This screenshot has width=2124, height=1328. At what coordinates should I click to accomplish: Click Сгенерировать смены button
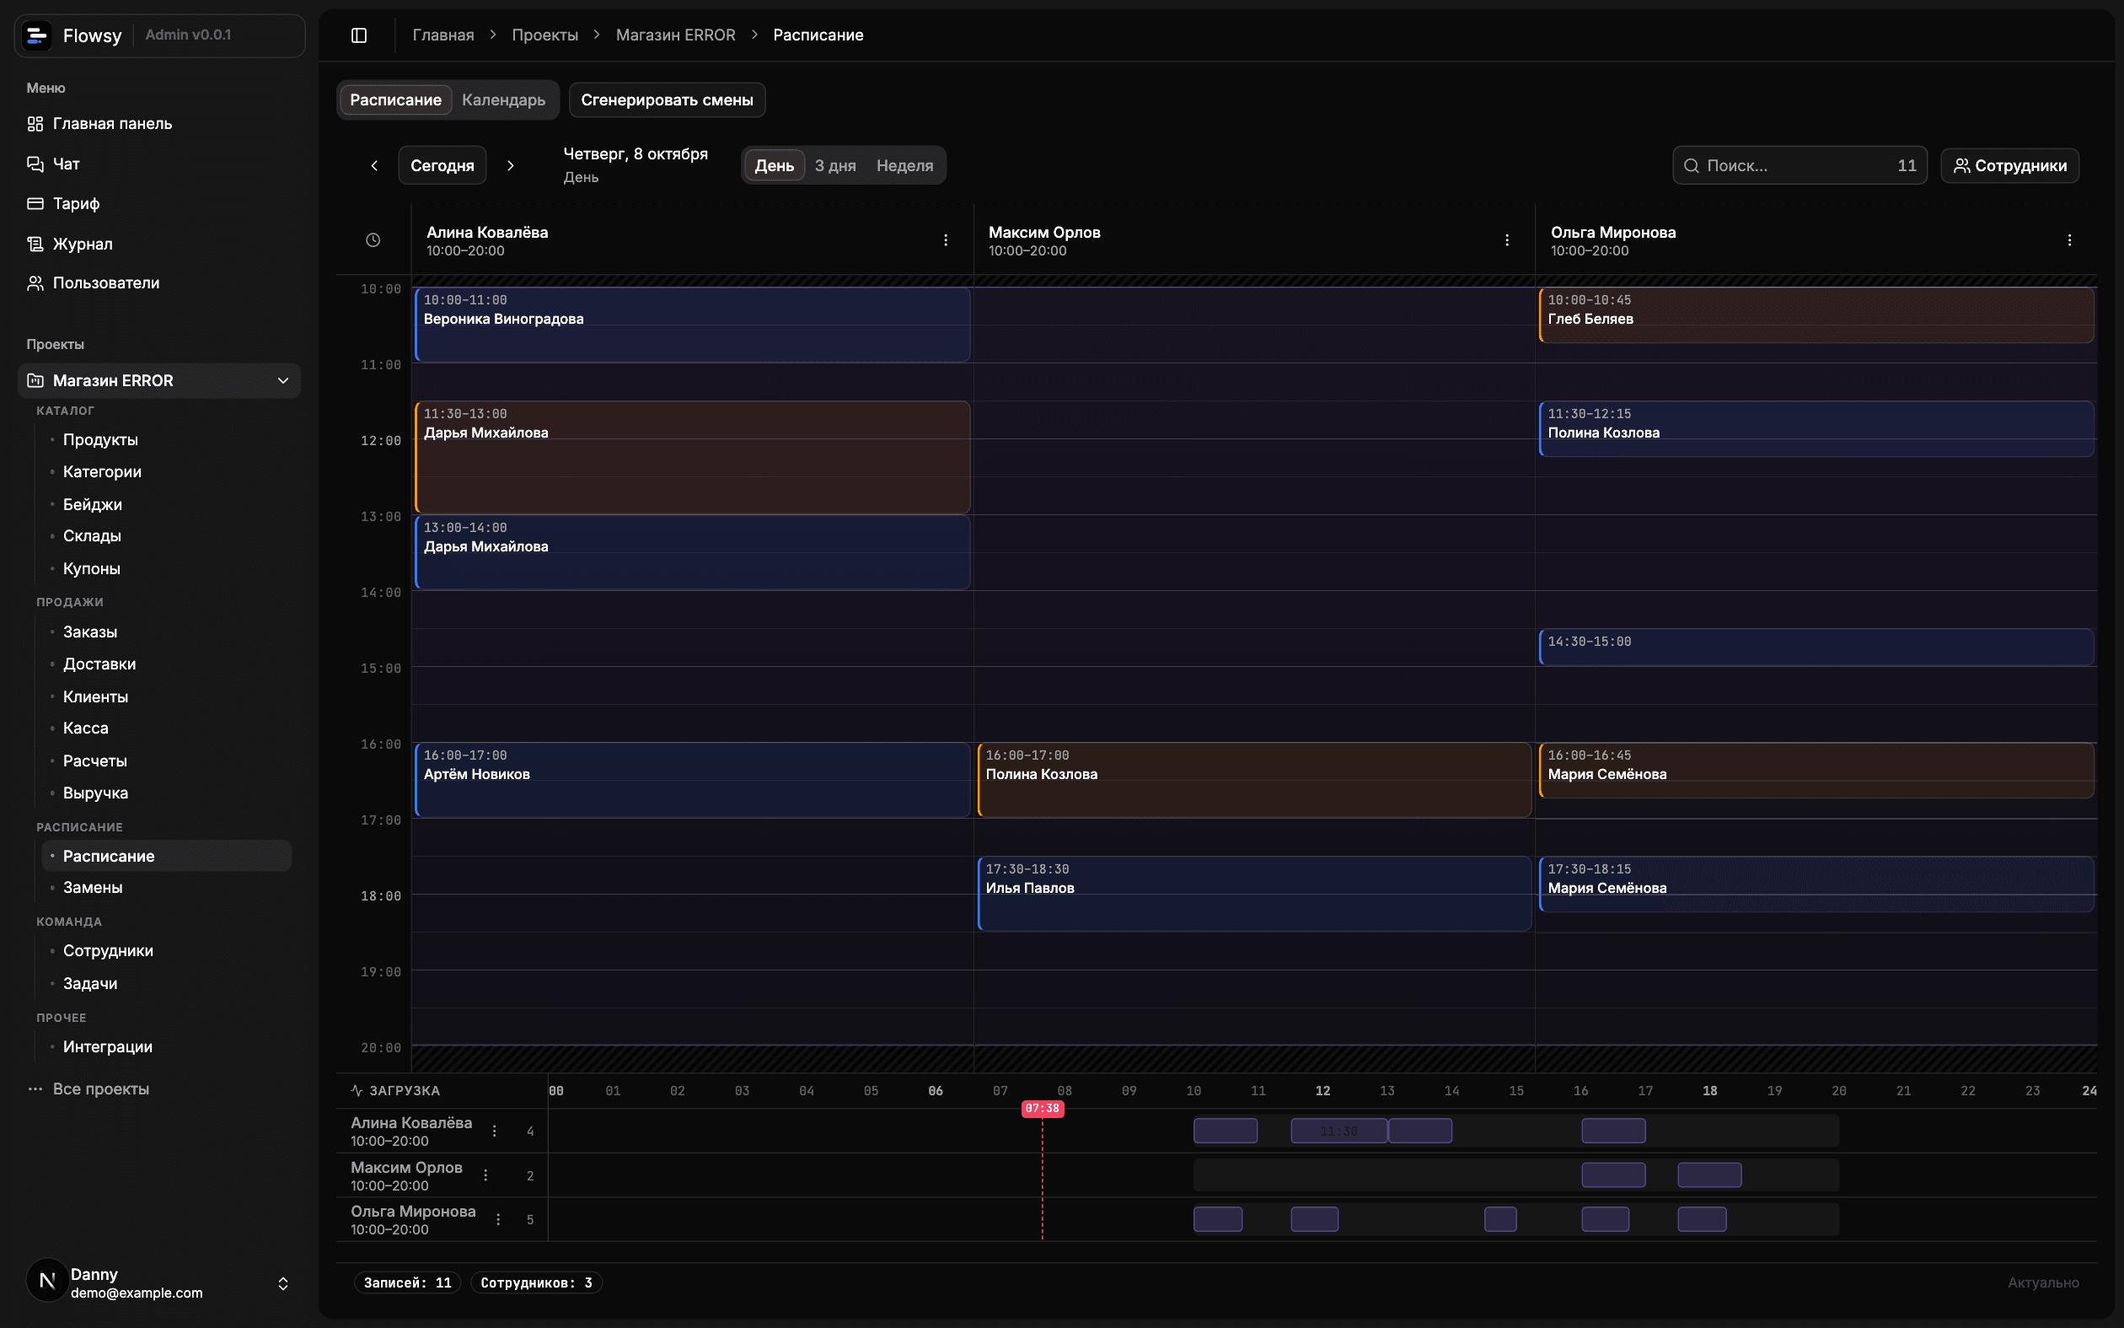pyautogui.click(x=667, y=100)
